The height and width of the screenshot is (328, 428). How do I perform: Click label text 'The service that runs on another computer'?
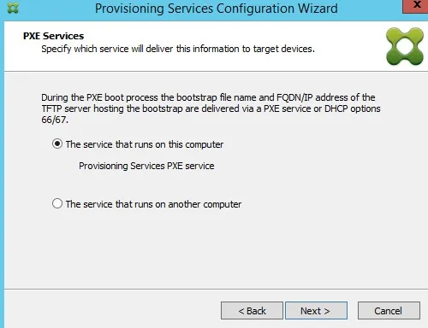tap(153, 204)
